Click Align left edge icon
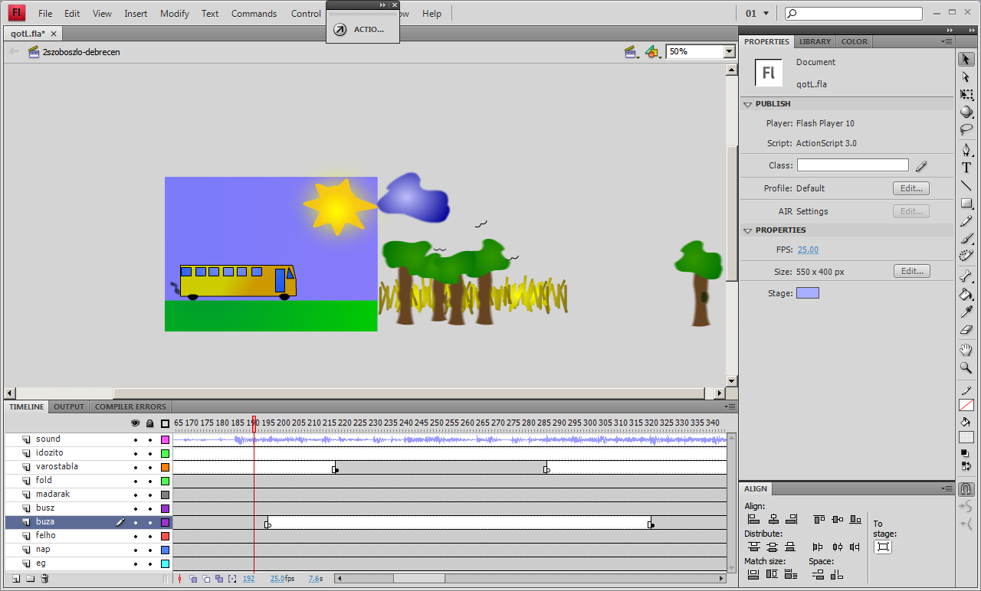This screenshot has width=981, height=591. pyautogui.click(x=753, y=519)
